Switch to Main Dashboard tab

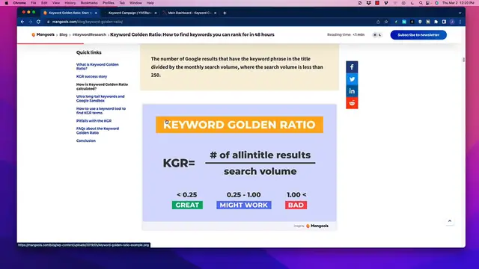(x=189, y=13)
